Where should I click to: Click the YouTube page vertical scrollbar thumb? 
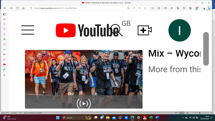(x=206, y=49)
